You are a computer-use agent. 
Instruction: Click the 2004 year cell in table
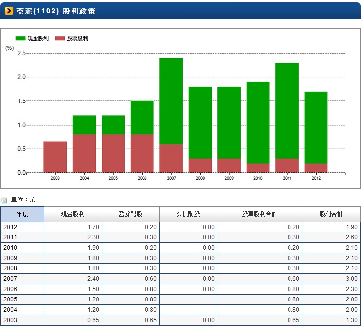click(x=22, y=310)
